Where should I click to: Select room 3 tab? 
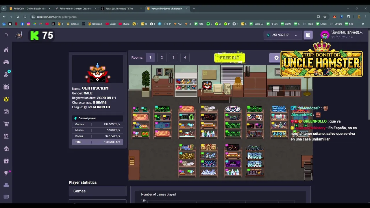click(x=173, y=57)
